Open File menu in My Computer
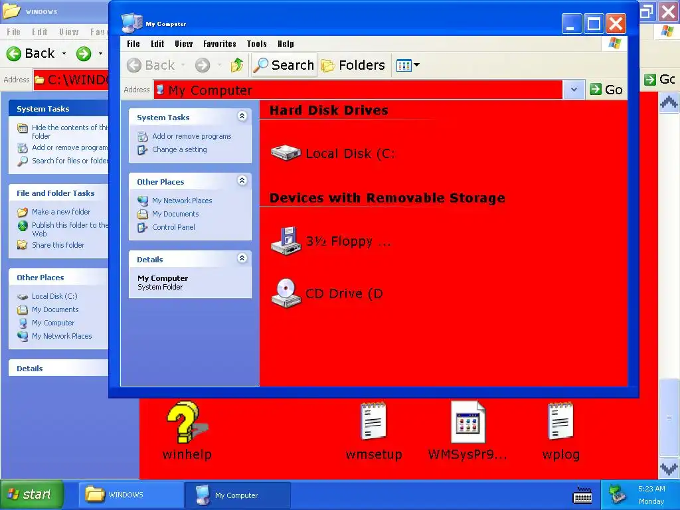680x510 pixels. point(133,44)
